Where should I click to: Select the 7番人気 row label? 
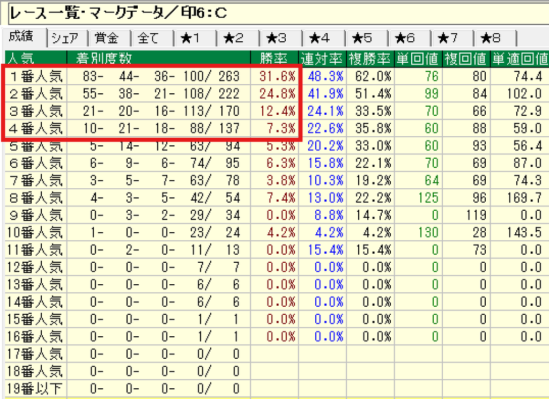click(36, 180)
